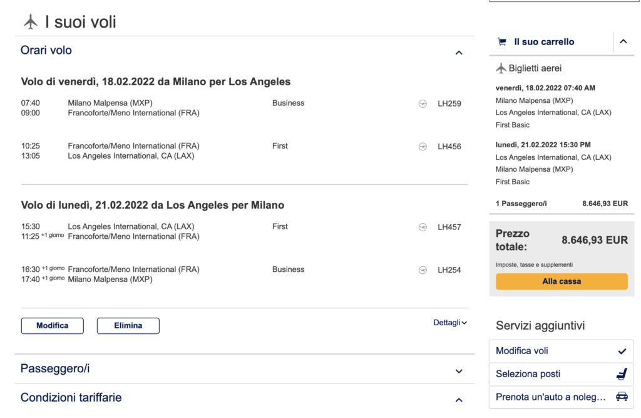This screenshot has width=641, height=418.
Task: Click the Lufthansa logo icon for flight LH259
Action: [423, 103]
